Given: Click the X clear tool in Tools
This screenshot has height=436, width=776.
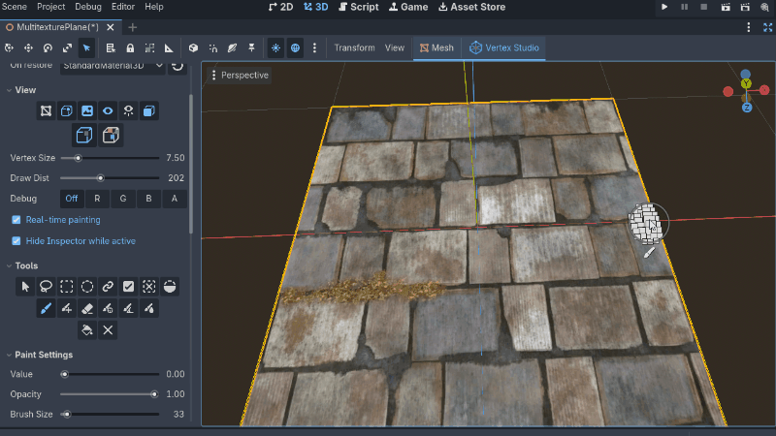Looking at the screenshot, I should (x=108, y=330).
